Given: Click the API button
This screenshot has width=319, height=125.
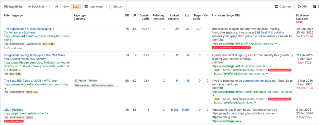Looking at the screenshot, I should (x=302, y=7).
